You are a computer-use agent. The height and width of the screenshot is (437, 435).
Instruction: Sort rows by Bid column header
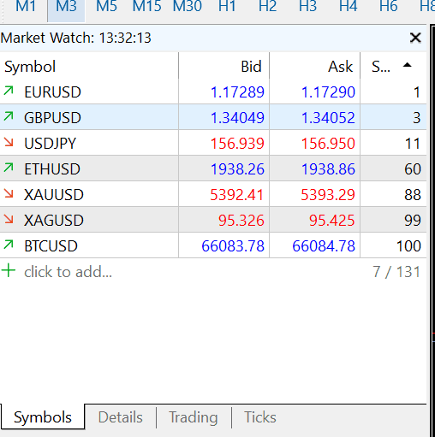pyautogui.click(x=223, y=66)
